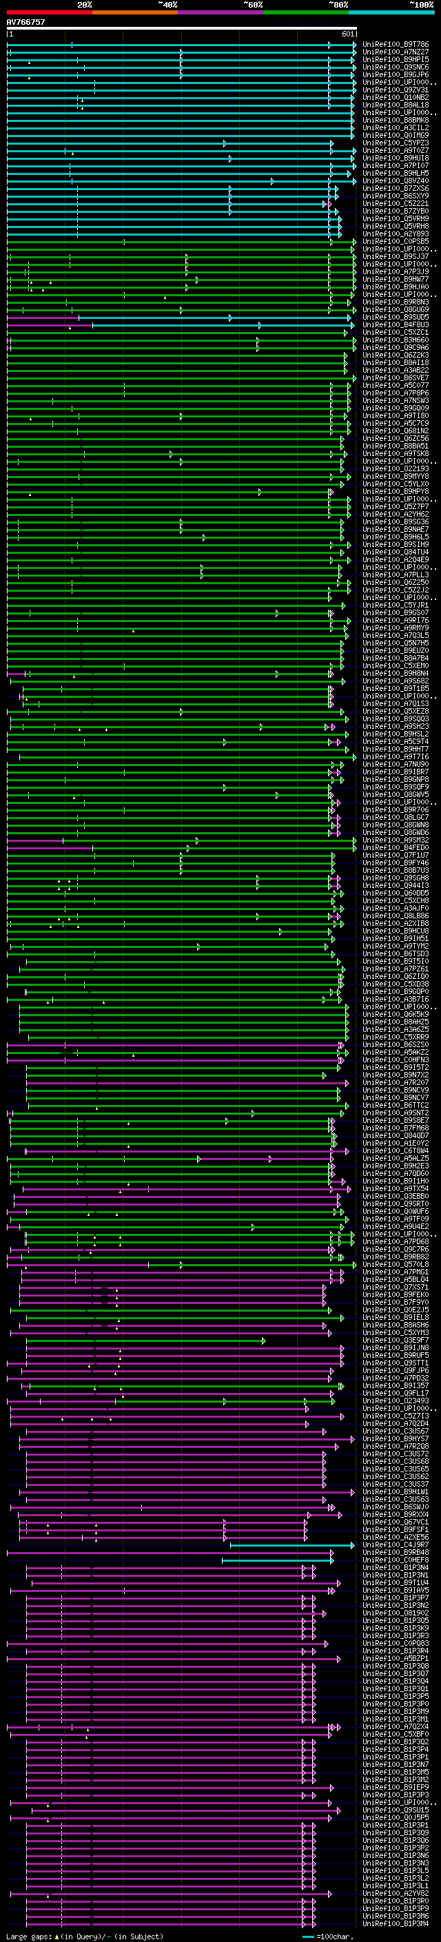Select hit label UniRef100_B9HCU8

(x=396, y=930)
